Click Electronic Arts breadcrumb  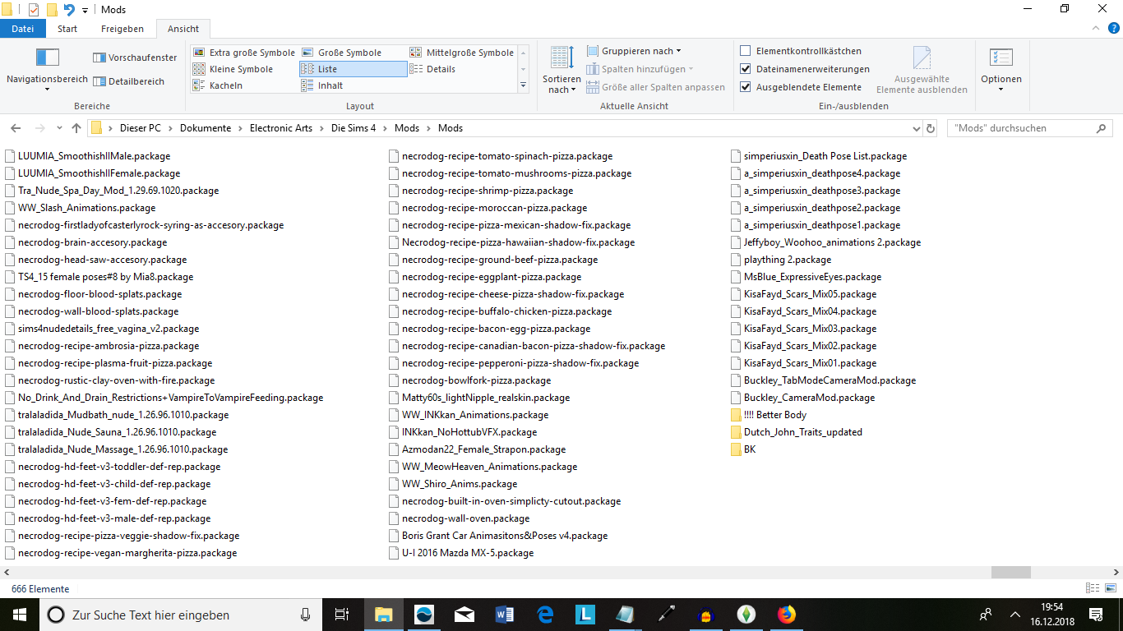(x=281, y=128)
